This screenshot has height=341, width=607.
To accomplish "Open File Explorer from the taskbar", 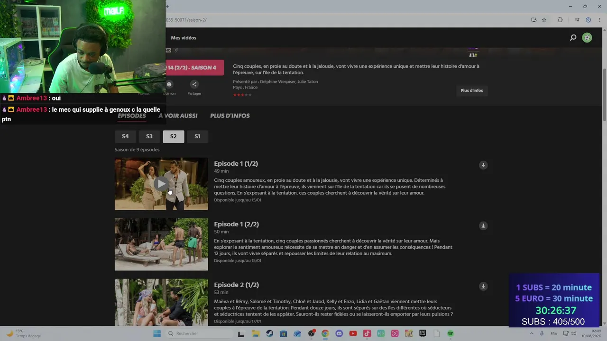I will [x=256, y=333].
